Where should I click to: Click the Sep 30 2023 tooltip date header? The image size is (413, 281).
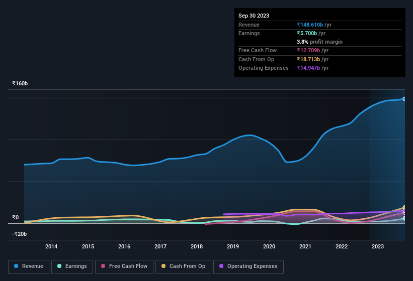point(254,16)
